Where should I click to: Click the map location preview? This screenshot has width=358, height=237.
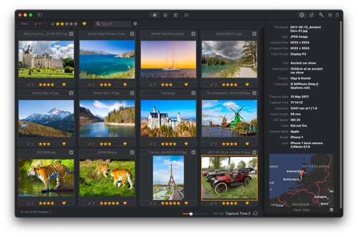pos(301,180)
